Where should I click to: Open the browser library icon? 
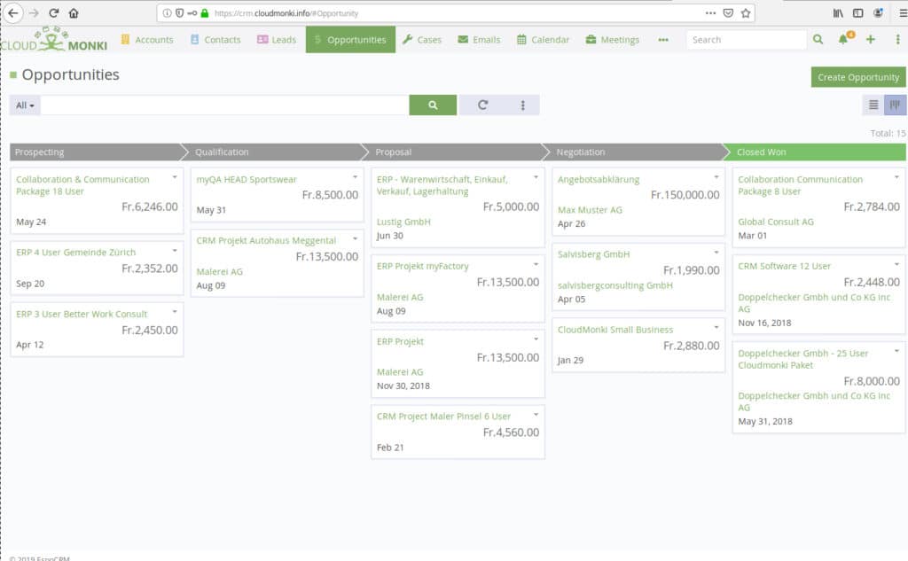(x=838, y=12)
